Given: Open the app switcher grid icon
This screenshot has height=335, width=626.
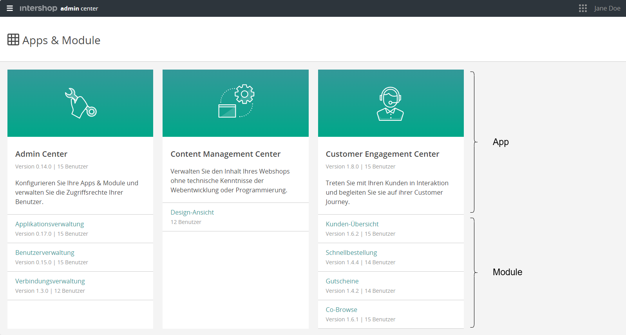Looking at the screenshot, I should 583,8.
